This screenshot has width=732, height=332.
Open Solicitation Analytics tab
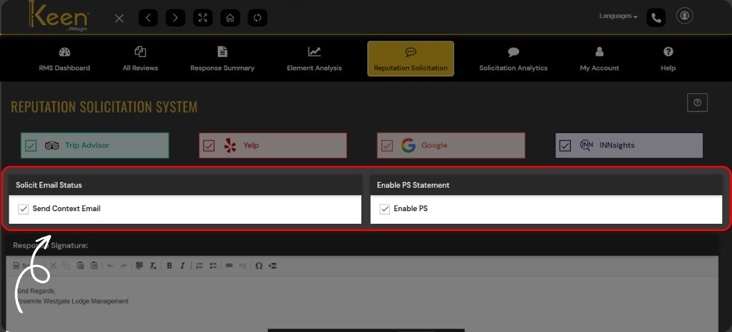coord(514,58)
